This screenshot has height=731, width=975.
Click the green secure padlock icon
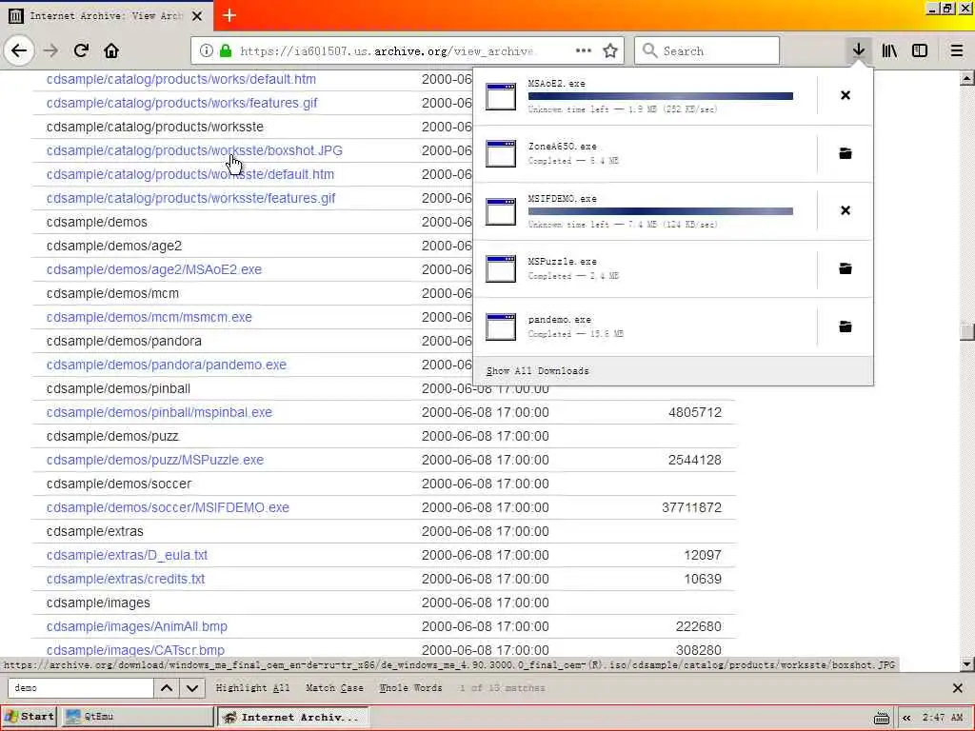[x=226, y=50]
